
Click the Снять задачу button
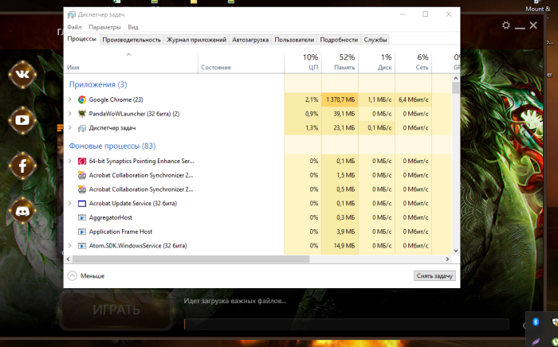[434, 276]
